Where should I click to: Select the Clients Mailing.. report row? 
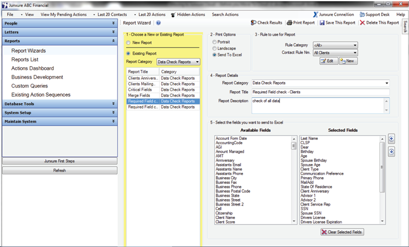163,84
